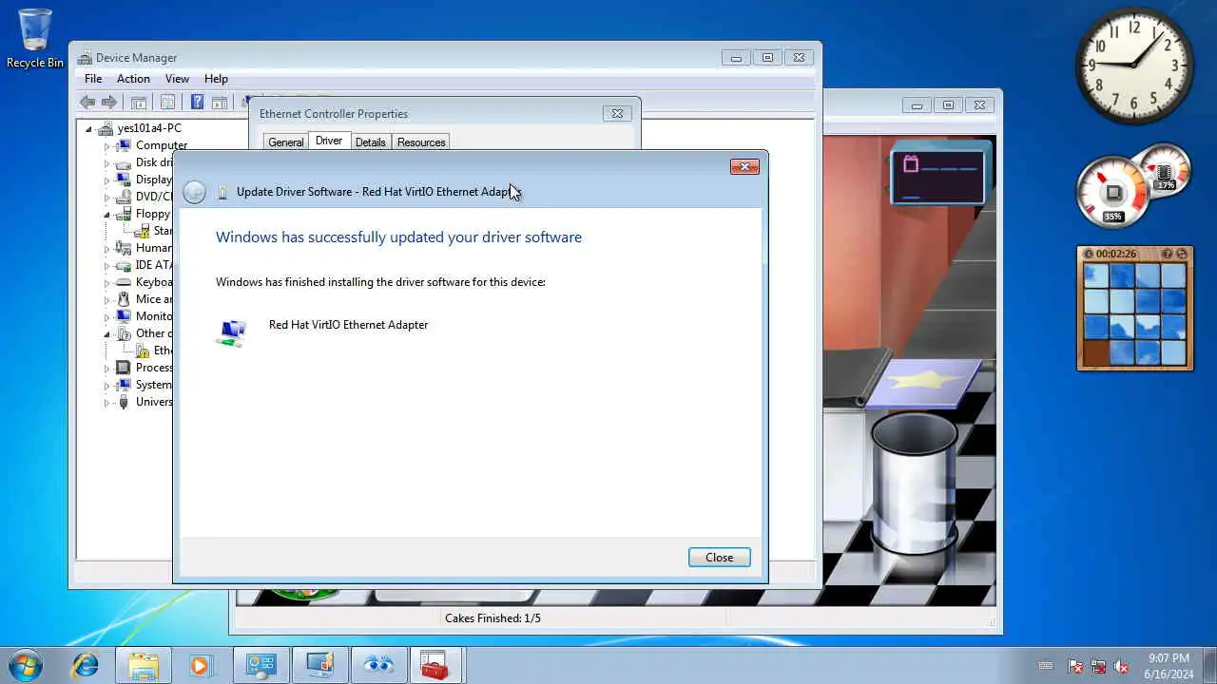This screenshot has height=684, width=1217.
Task: Click the picture puzzle show-picture question icon
Action: coord(1168,255)
